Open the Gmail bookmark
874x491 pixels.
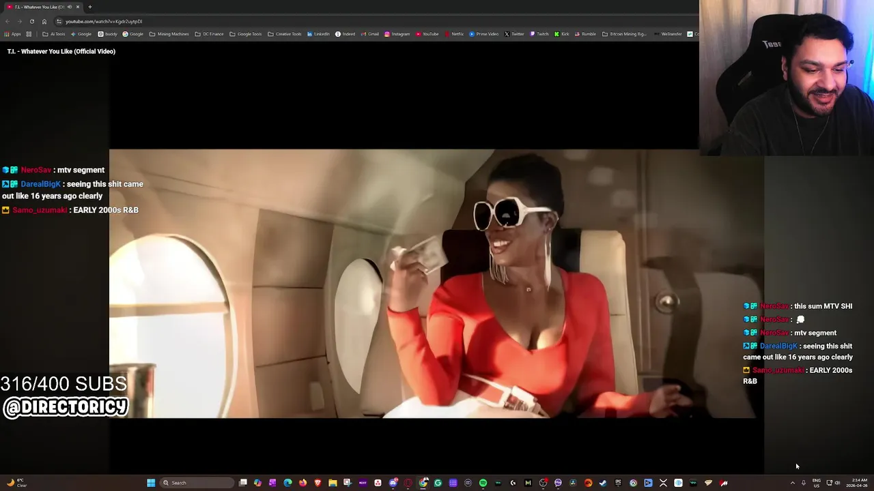tap(369, 34)
